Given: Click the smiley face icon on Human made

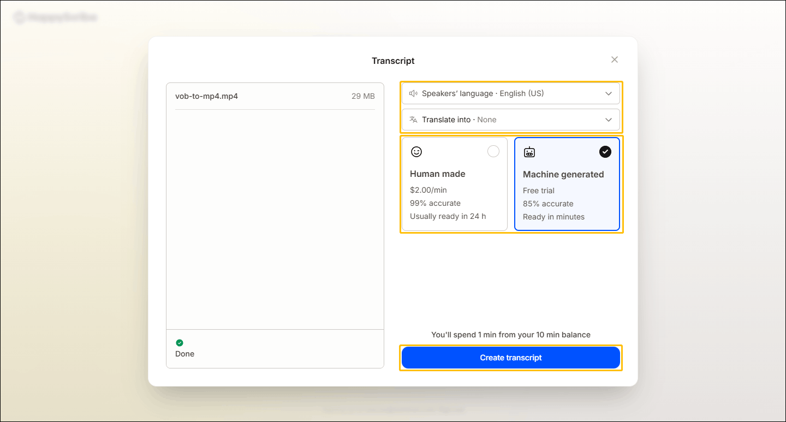Looking at the screenshot, I should pyautogui.click(x=416, y=152).
